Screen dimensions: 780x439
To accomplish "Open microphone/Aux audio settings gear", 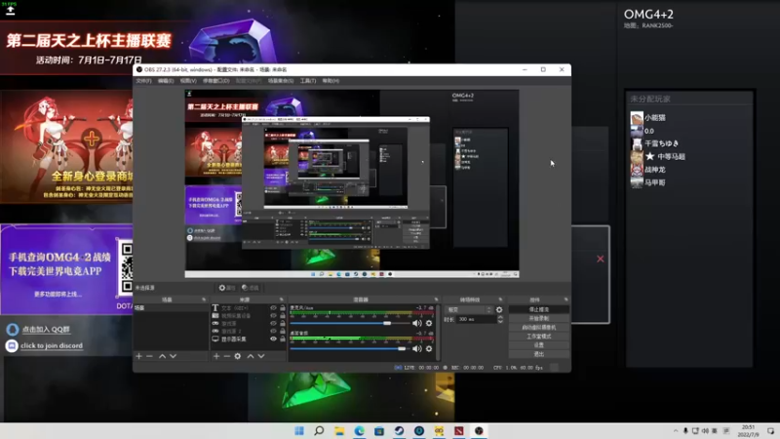I will pos(429,323).
